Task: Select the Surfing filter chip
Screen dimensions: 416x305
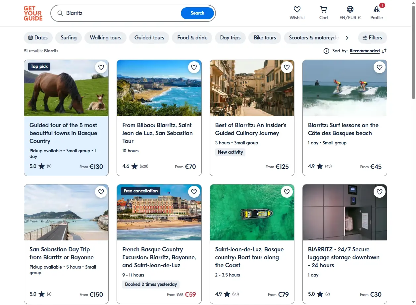Action: (69, 38)
